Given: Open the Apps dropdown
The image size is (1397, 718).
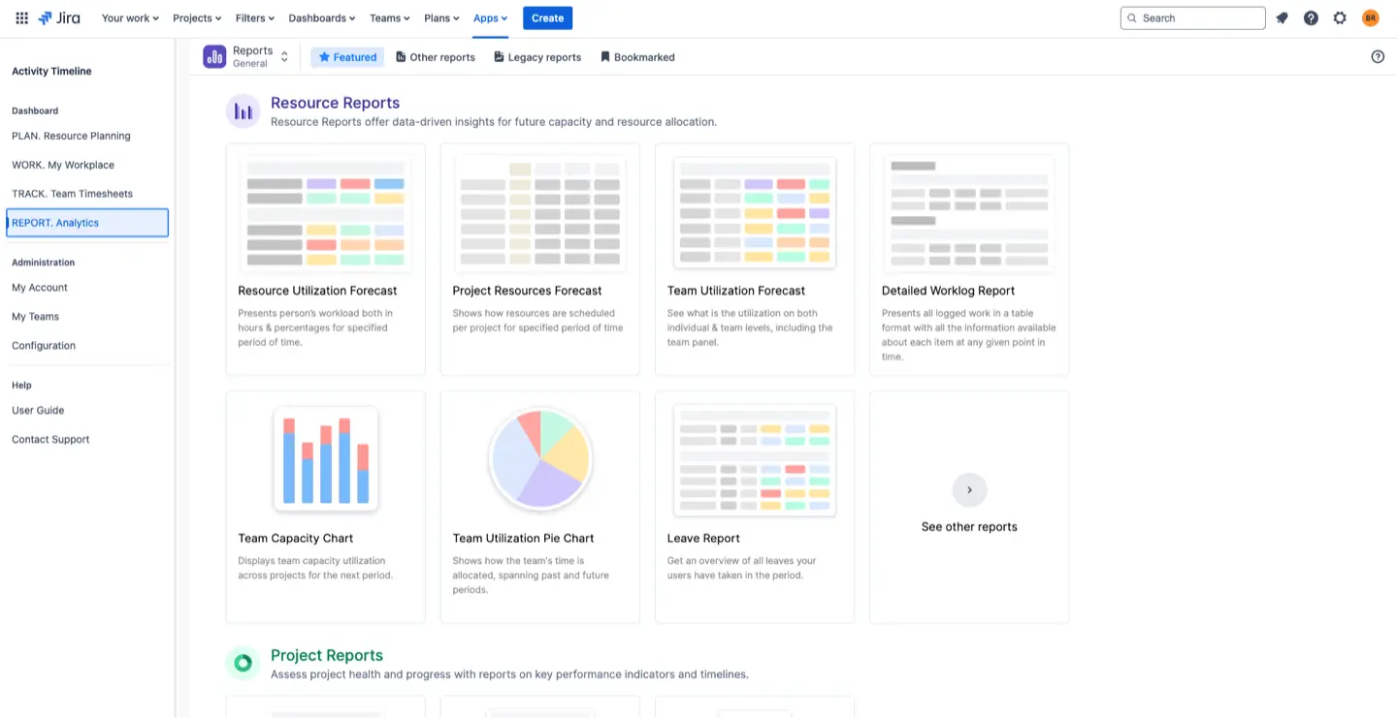Looking at the screenshot, I should click(490, 17).
